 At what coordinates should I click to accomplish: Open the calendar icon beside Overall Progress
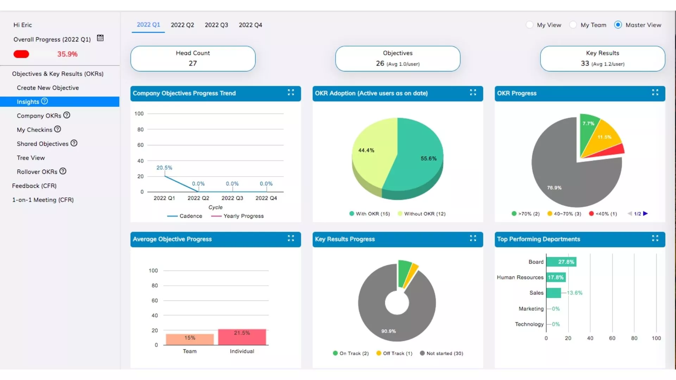coord(100,38)
